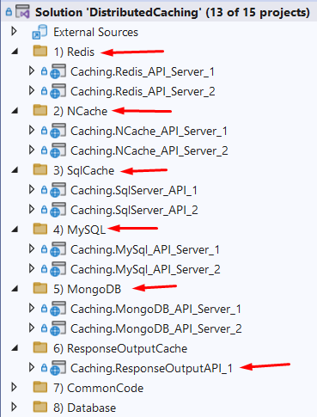Select the 1) Redis folder label
The image size is (317, 417).
point(74,52)
